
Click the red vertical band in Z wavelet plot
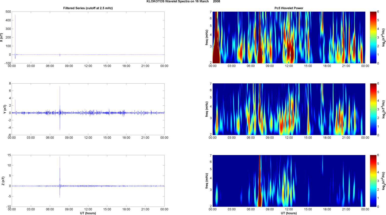tap(259, 181)
